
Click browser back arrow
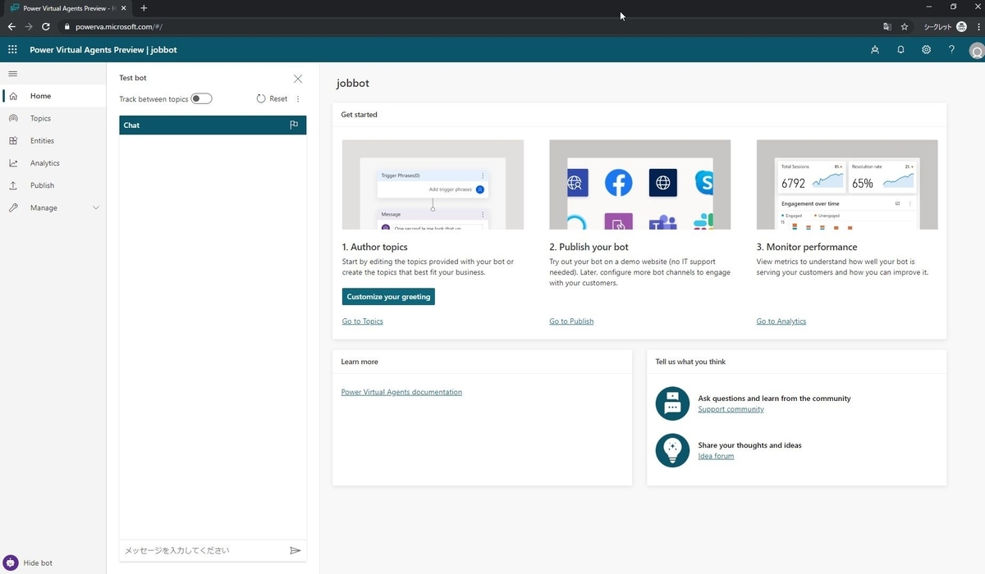(11, 26)
